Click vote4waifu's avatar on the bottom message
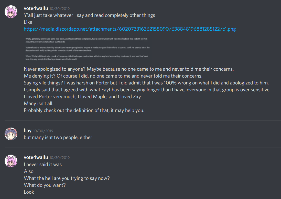281x199 pixels. coord(11,161)
